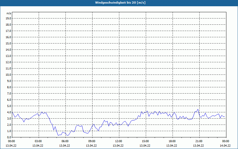Viewport: 238px width, 149px height.
Task: Select the 18,0 y-axis label
Action: [9, 25]
